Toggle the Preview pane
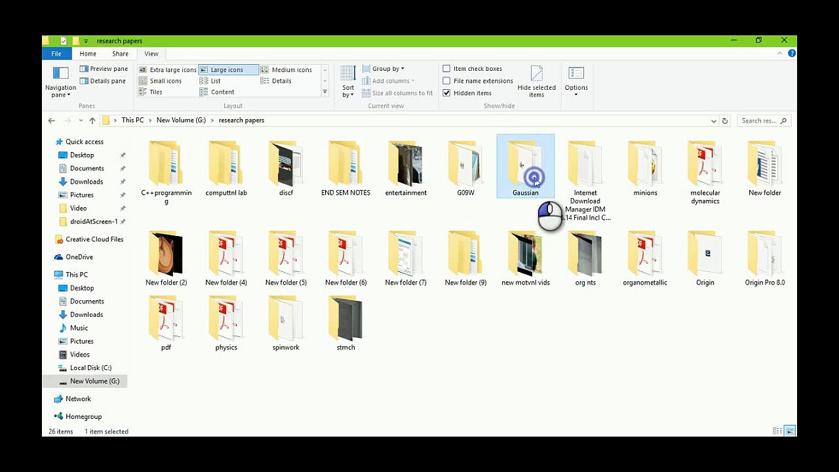Image resolution: width=839 pixels, height=472 pixels. 104,69
